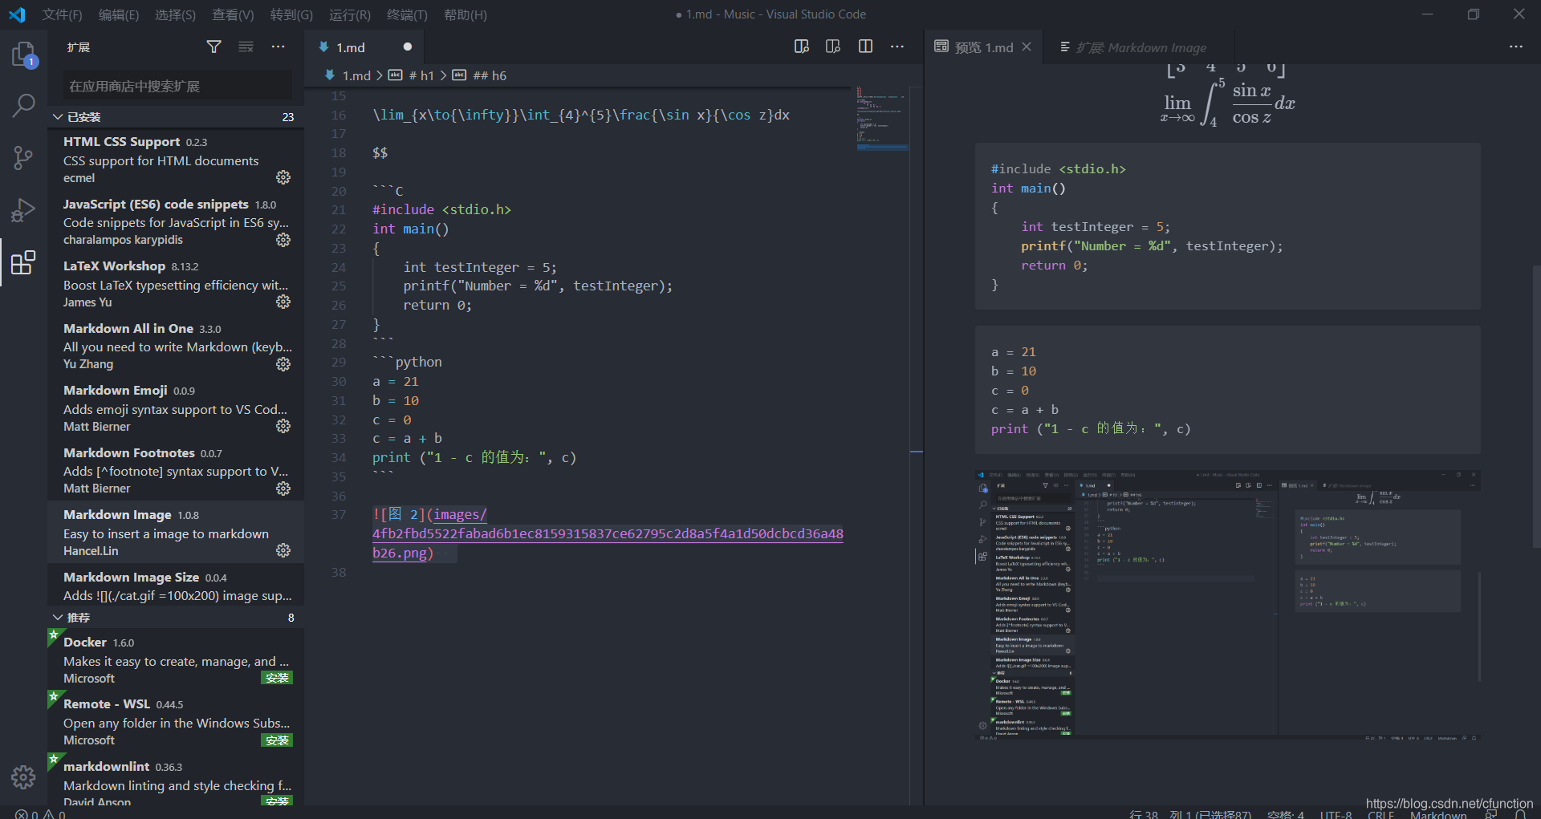
Task: Click the 空格: 4 indentation status item
Action: (1286, 813)
